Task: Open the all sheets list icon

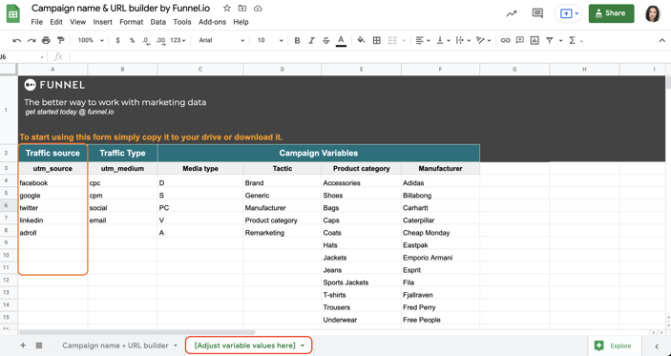Action: [x=39, y=346]
